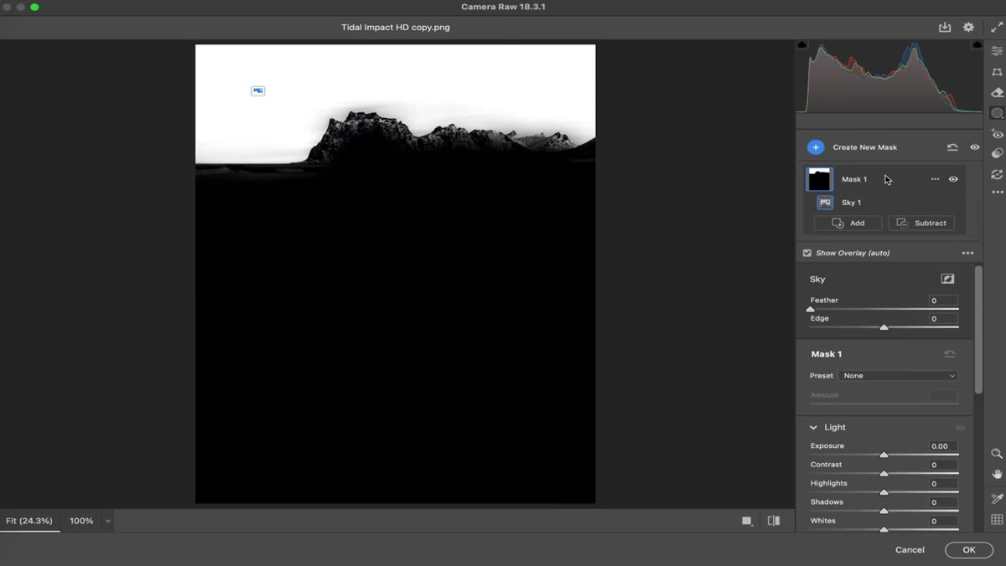The image size is (1006, 566).
Task: Click the Exposure slider handle
Action: (884, 455)
